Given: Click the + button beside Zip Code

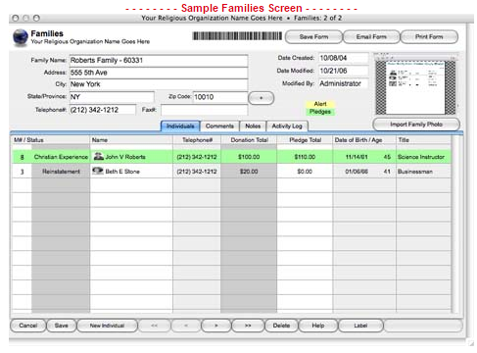Looking at the screenshot, I should click(x=262, y=98).
